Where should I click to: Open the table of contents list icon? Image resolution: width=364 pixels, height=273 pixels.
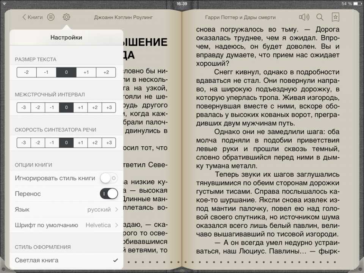[51, 17]
